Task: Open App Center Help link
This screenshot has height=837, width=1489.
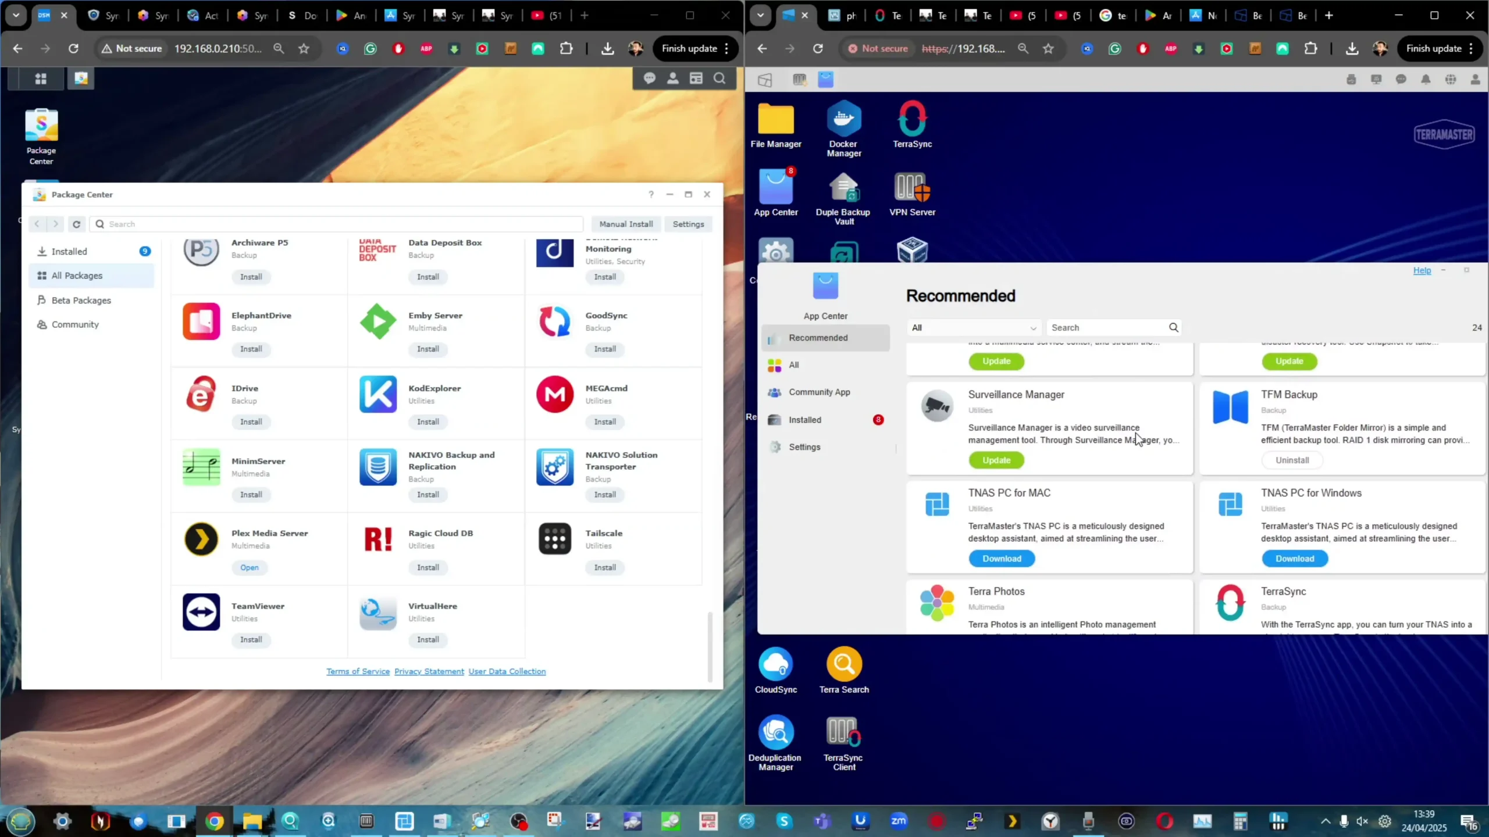Action: coord(1422,270)
